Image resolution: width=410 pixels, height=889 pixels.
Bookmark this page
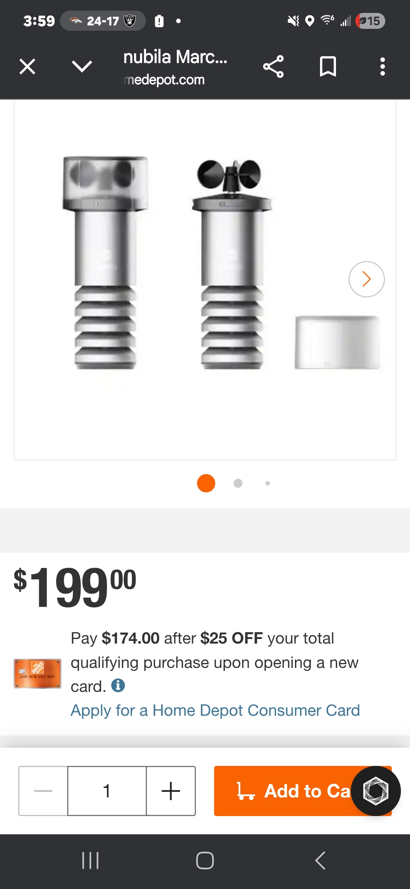[x=328, y=67]
